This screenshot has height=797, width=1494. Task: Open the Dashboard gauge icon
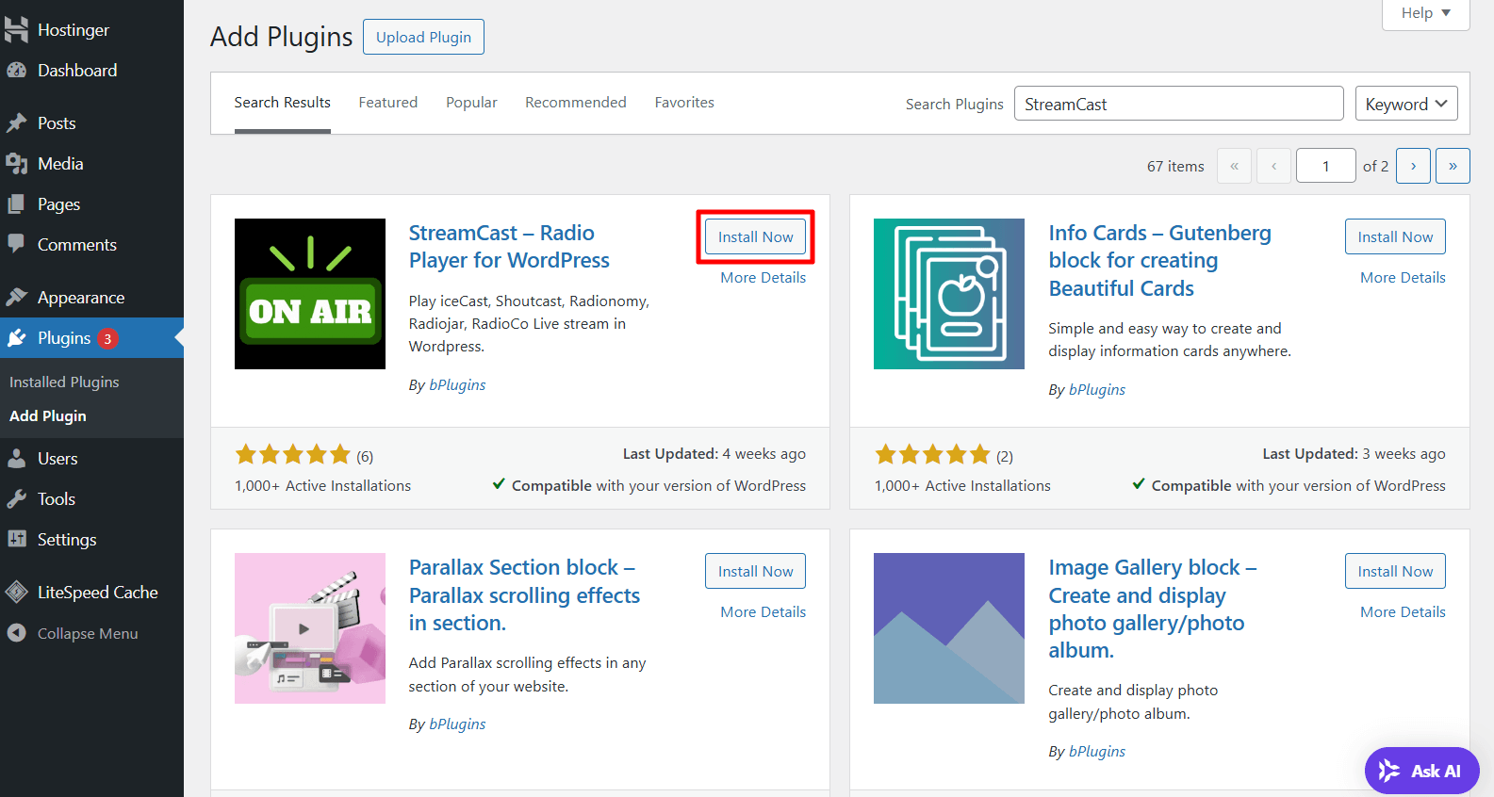tap(16, 71)
